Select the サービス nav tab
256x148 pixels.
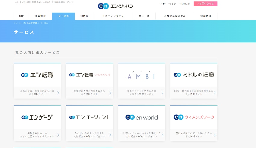[63, 16]
